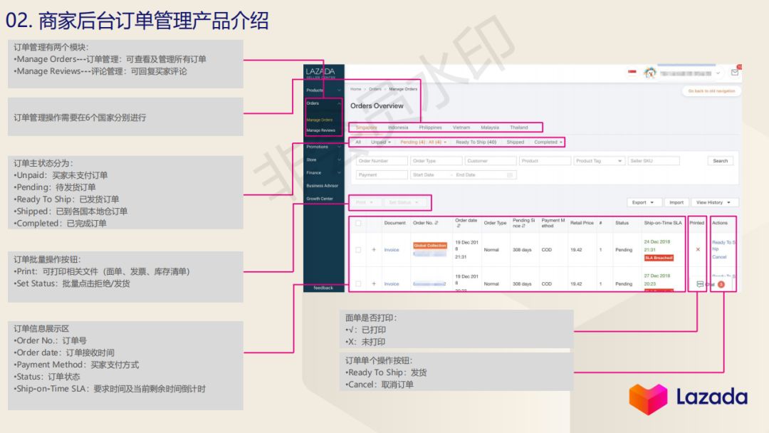Viewport: 769px width, 433px height.
Task: Click the Seller SKU input field
Action: pyautogui.click(x=653, y=161)
